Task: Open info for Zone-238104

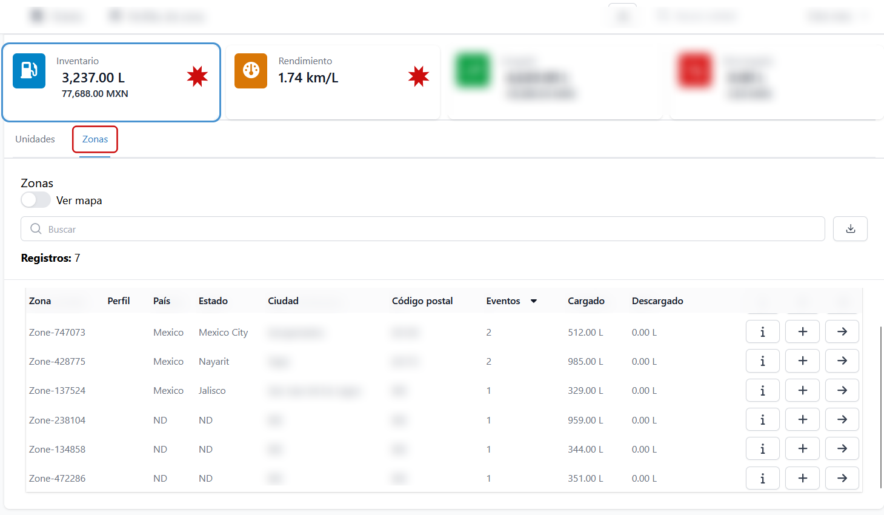Action: click(762, 420)
